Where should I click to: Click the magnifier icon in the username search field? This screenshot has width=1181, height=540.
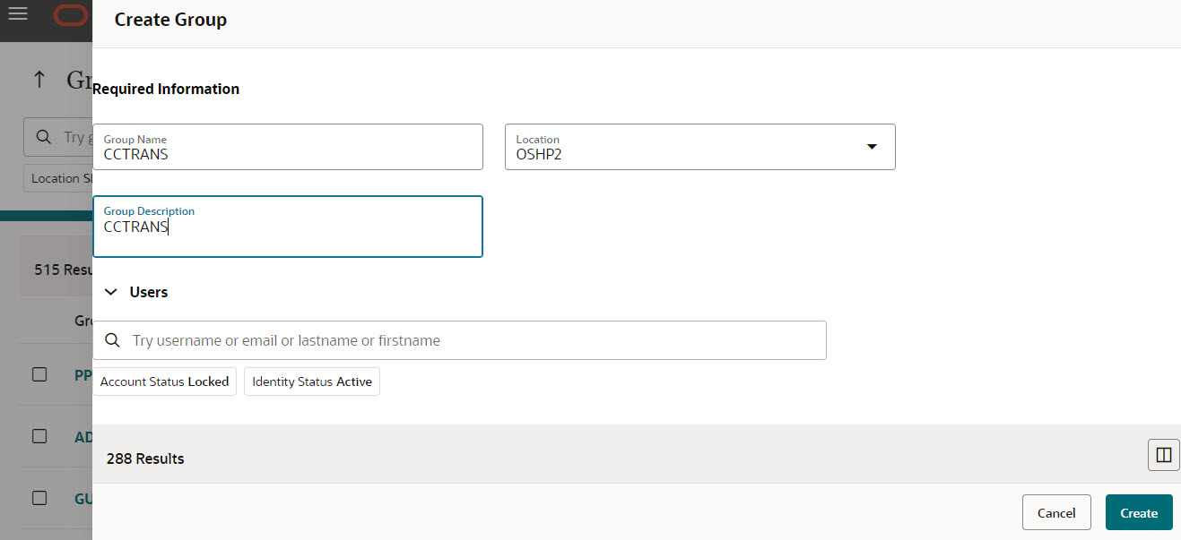click(x=113, y=340)
